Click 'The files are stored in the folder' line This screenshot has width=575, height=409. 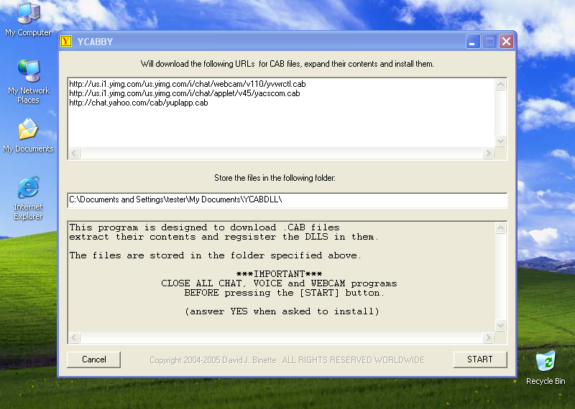click(215, 255)
